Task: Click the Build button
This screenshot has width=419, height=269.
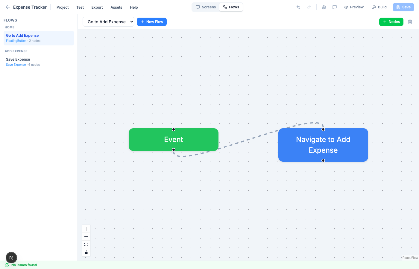Action: pyautogui.click(x=379, y=7)
